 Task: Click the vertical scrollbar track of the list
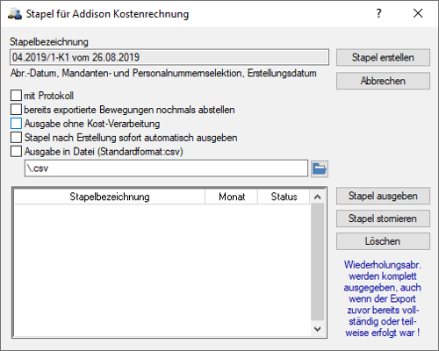pyautogui.click(x=318, y=262)
